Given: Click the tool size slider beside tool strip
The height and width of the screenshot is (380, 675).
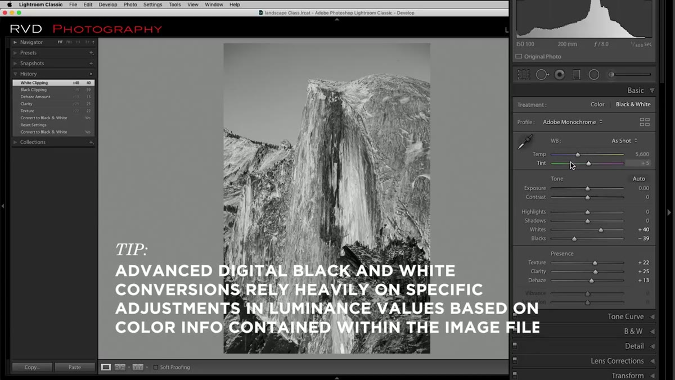Looking at the screenshot, I should pyautogui.click(x=631, y=74).
